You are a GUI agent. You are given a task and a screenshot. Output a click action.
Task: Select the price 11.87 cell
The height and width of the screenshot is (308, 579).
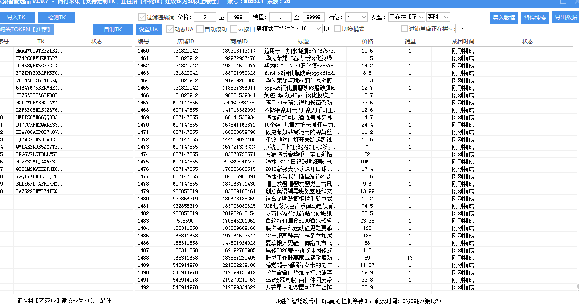[367, 265]
